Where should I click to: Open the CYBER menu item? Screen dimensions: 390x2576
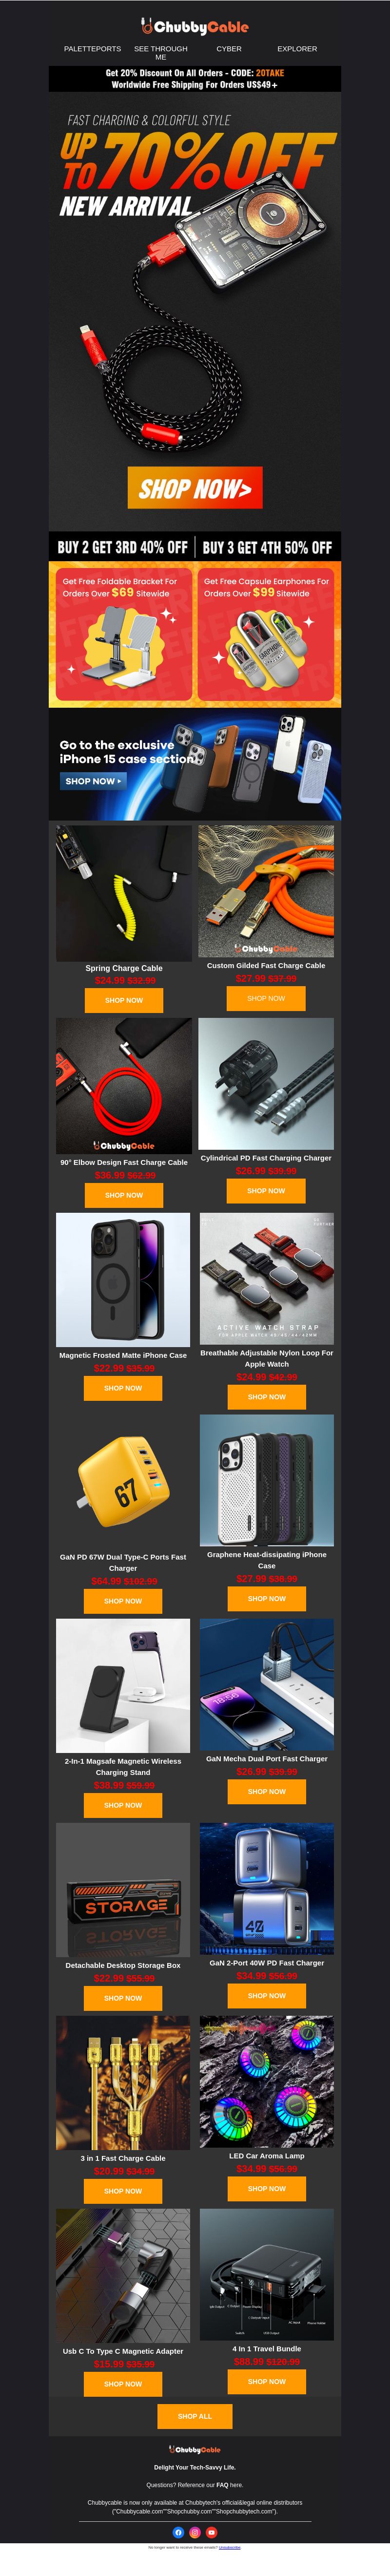coord(230,48)
